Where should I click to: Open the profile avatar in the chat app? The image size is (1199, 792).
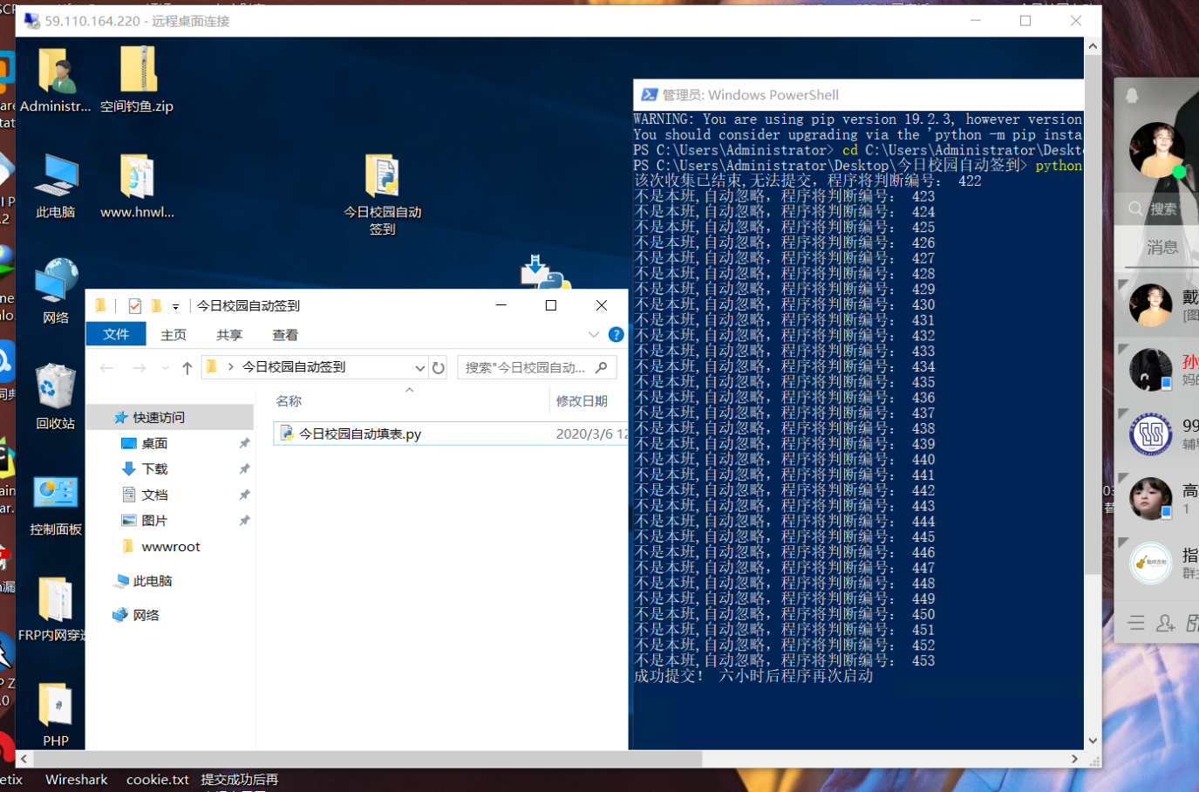(x=1156, y=149)
